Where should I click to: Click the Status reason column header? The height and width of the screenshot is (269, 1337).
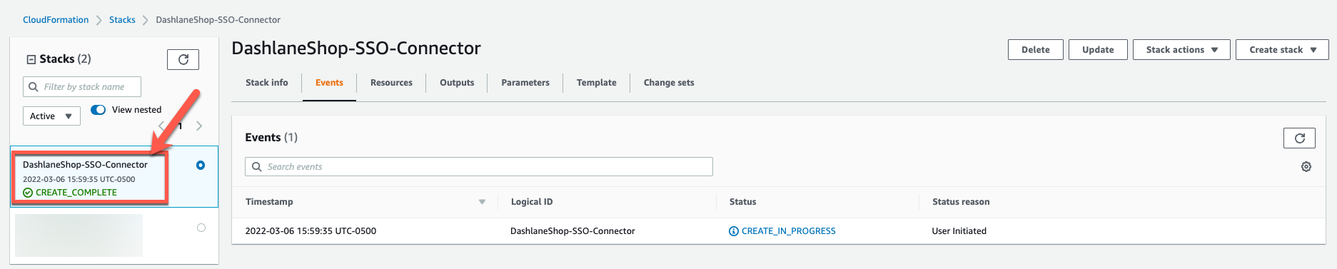click(x=961, y=202)
